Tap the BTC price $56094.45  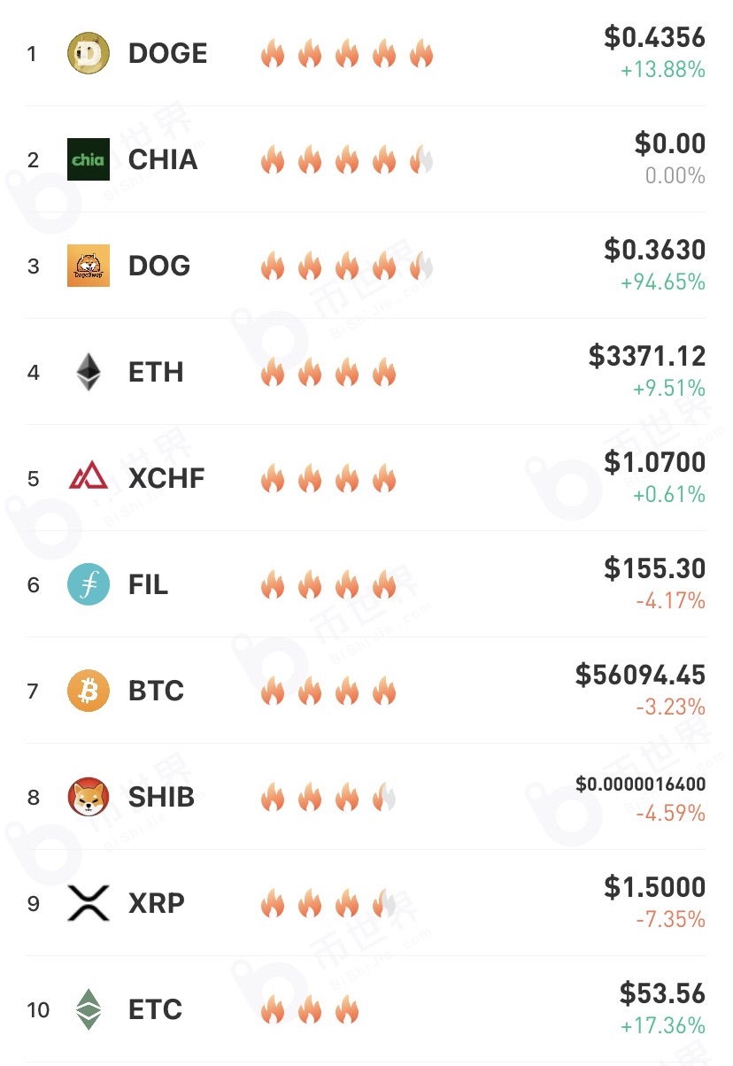pos(641,676)
